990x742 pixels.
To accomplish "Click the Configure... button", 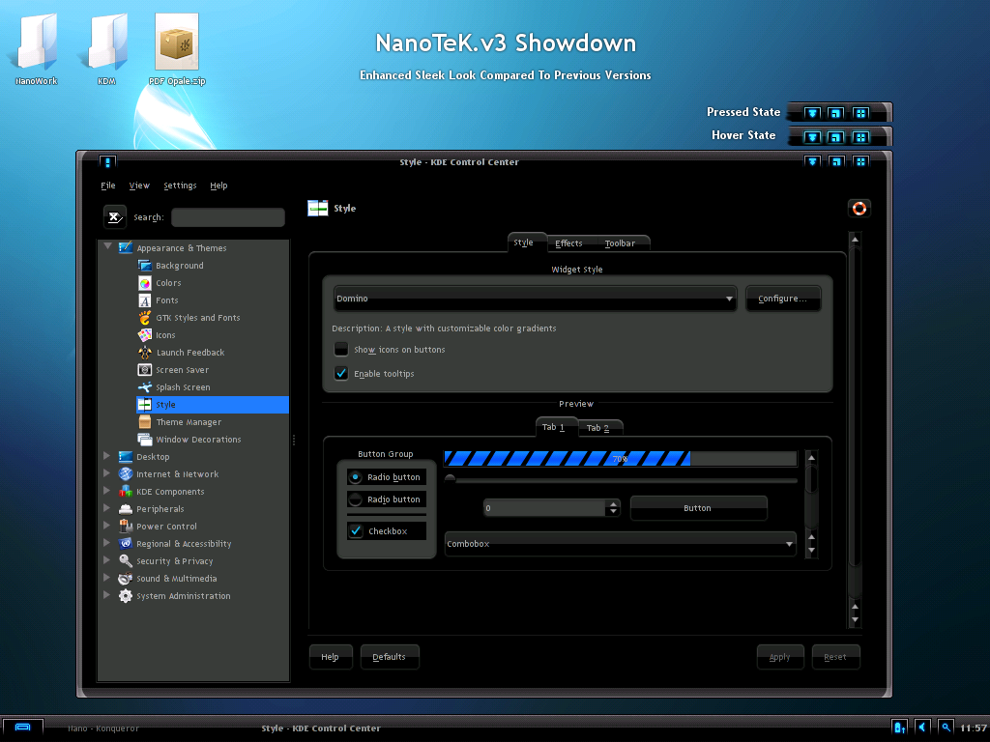I will (783, 299).
